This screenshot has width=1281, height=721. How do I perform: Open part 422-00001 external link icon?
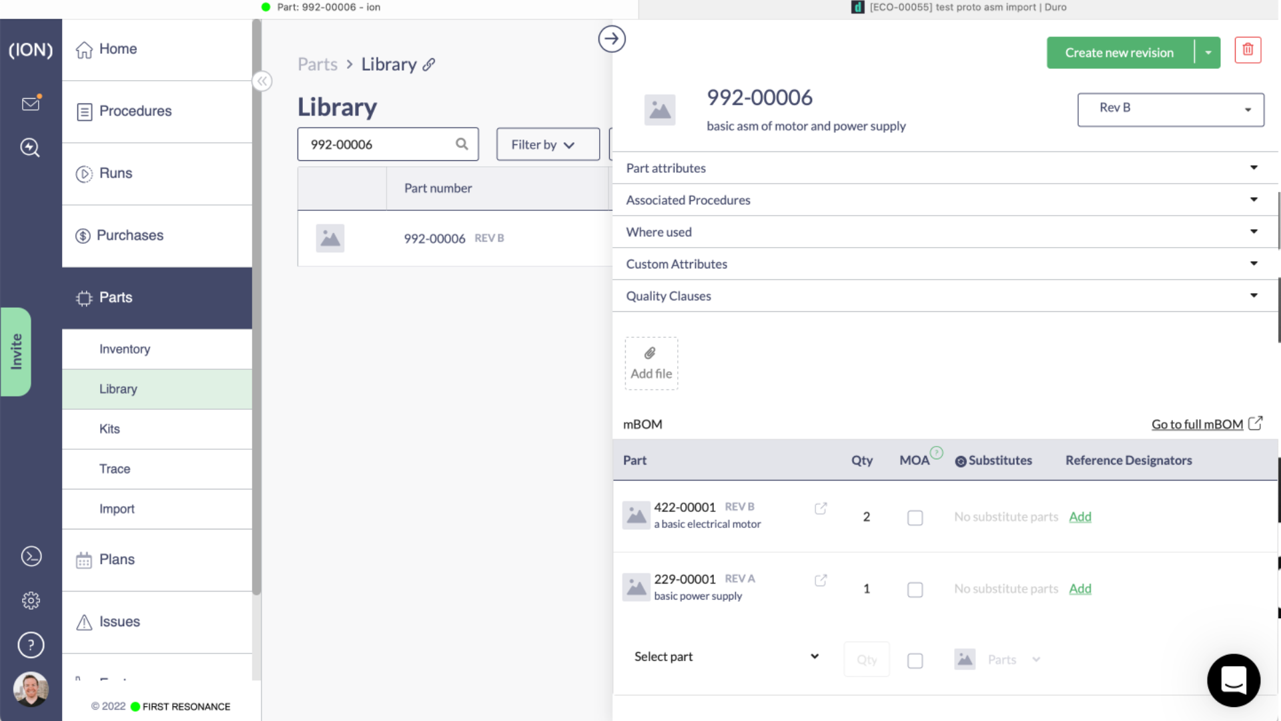[x=821, y=509]
